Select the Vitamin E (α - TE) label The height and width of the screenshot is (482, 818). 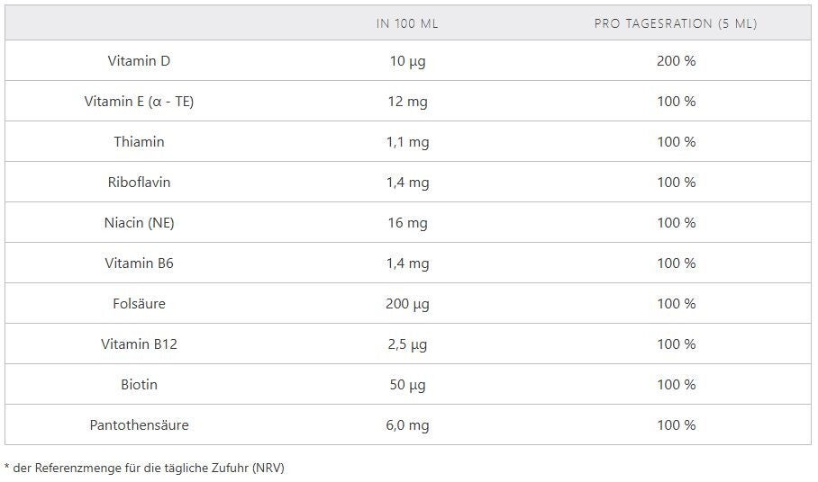coord(139,102)
